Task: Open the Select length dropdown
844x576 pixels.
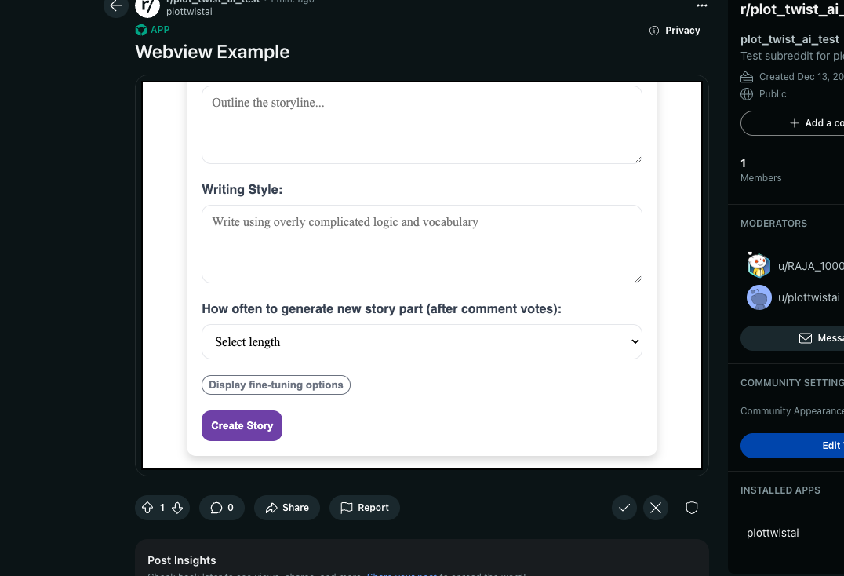Action: [422, 341]
